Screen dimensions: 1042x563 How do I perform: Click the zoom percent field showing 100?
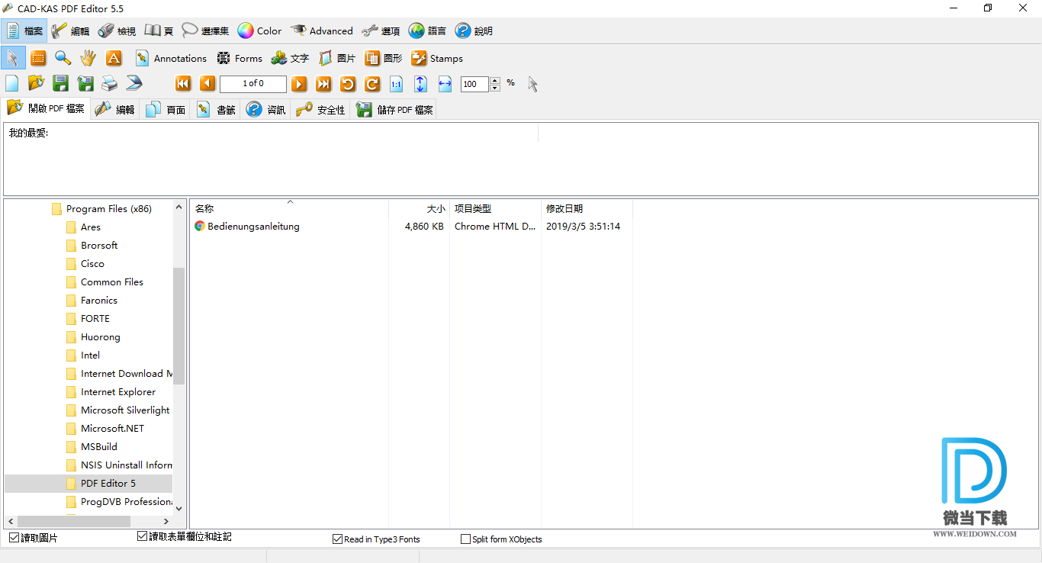point(474,85)
